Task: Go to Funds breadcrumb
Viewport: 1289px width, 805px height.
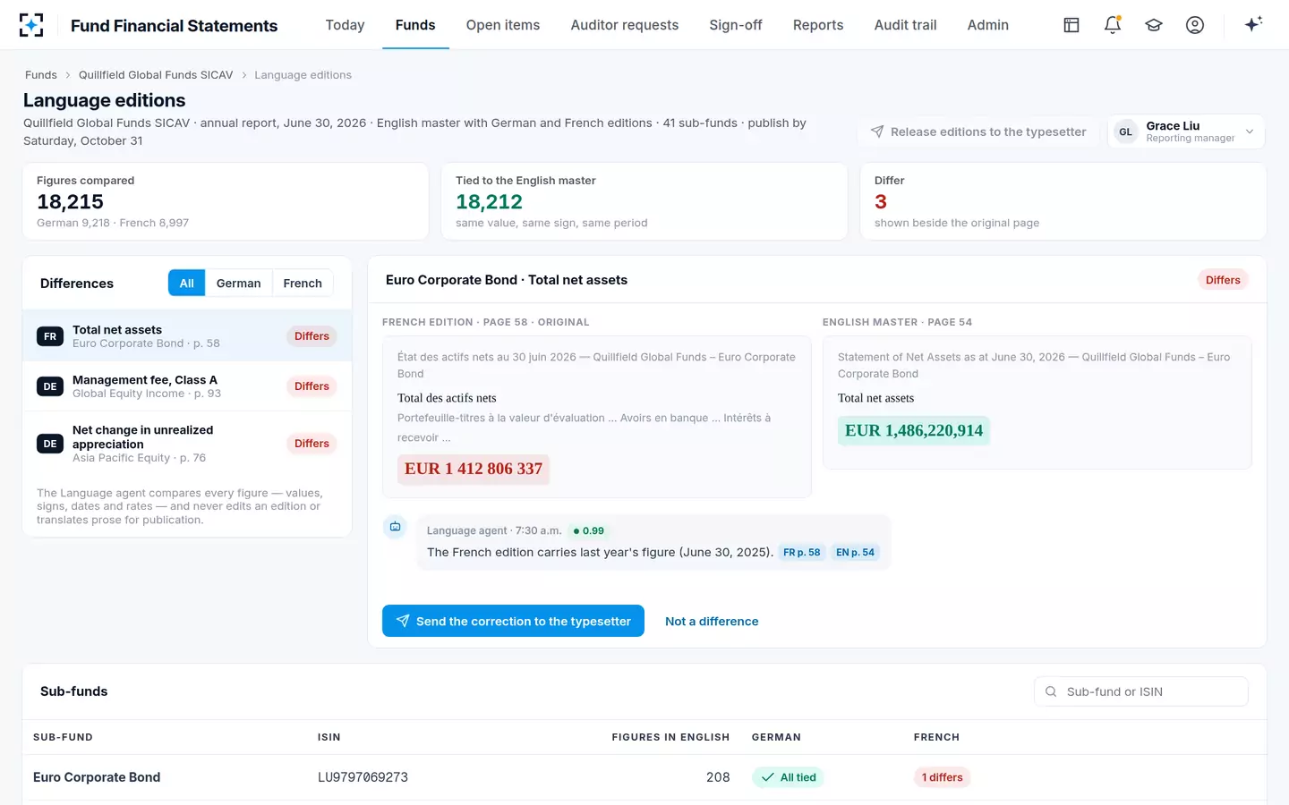Action: click(x=41, y=75)
